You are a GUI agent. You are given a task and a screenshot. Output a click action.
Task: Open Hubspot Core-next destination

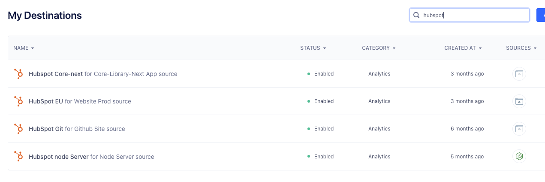point(56,74)
